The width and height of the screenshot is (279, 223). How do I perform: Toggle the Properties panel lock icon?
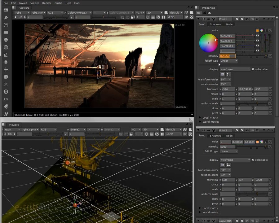(x=205, y=13)
